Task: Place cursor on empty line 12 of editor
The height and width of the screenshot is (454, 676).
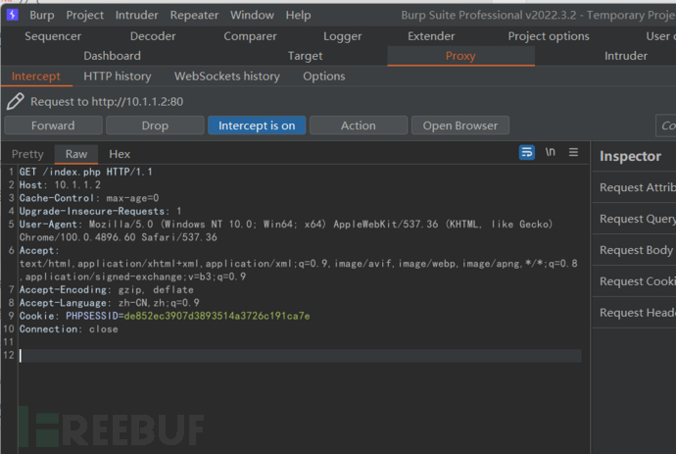Action: [x=300, y=355]
